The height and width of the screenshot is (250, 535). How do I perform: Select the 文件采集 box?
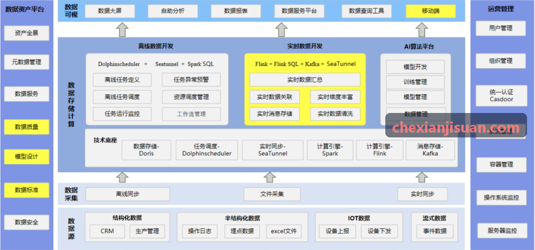[x=272, y=194]
